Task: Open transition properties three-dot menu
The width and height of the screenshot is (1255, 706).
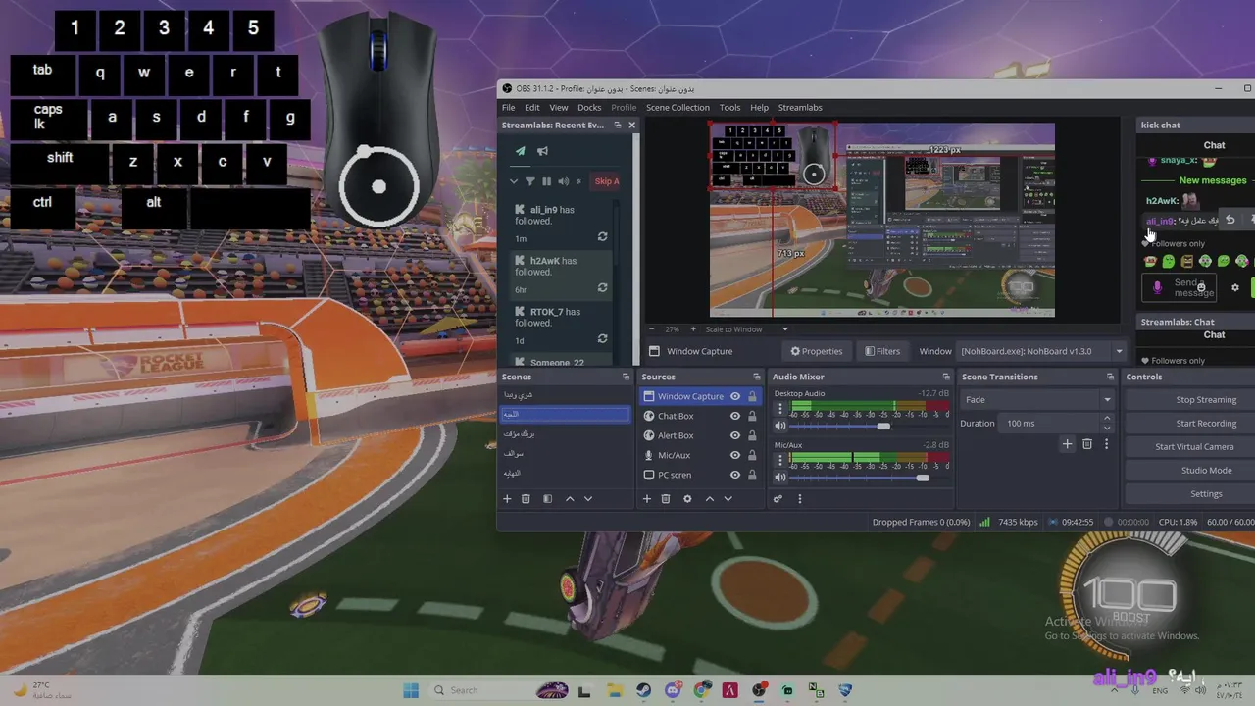Action: [1107, 444]
